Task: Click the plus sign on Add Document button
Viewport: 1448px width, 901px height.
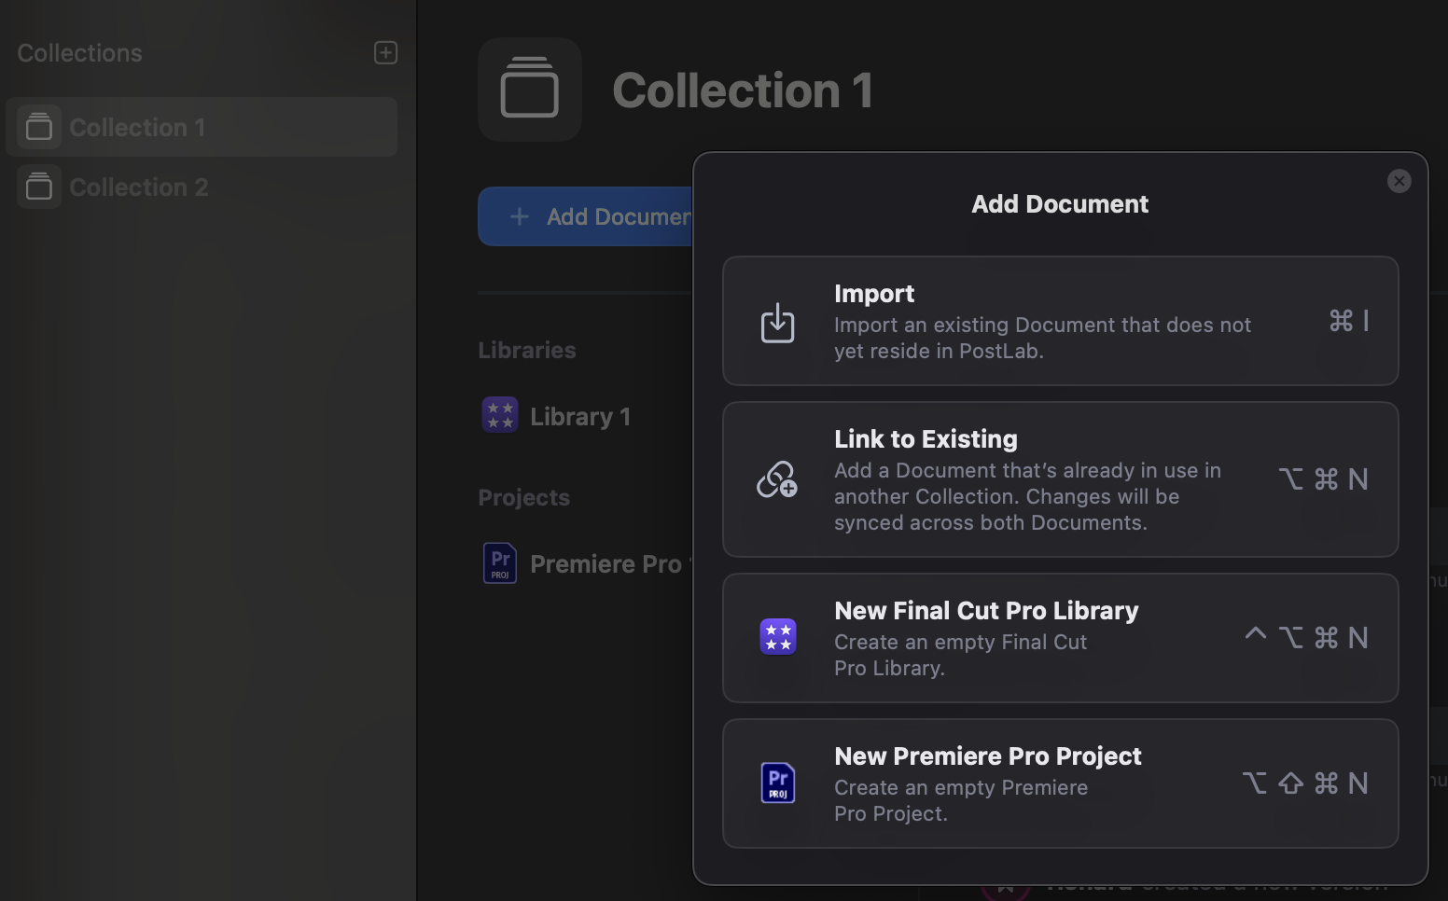Action: [520, 216]
